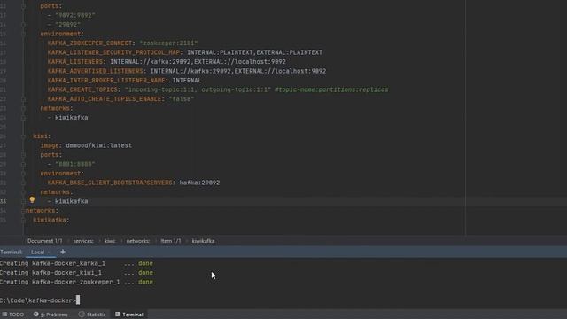Click the 'services:' breadcrumb
The width and height of the screenshot is (567, 319).
coord(83,241)
